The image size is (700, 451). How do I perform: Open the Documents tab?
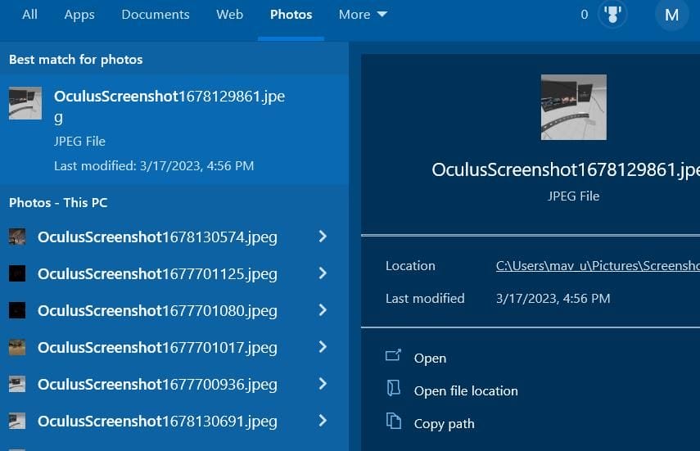pyautogui.click(x=156, y=14)
